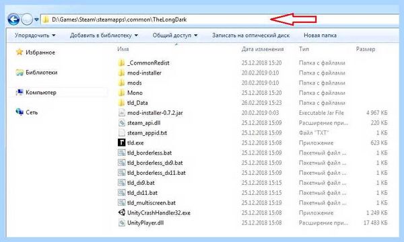
Task: Select Компьютер in the navigation pane
Action: click(41, 92)
